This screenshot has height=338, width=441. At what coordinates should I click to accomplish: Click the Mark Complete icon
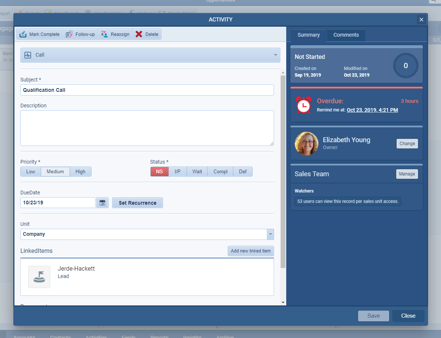[23, 34]
